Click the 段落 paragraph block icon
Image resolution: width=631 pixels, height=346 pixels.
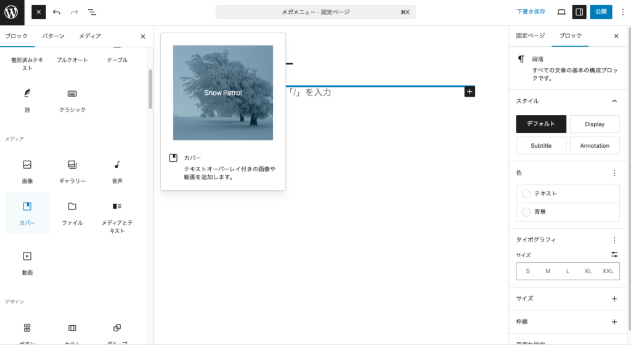click(521, 59)
